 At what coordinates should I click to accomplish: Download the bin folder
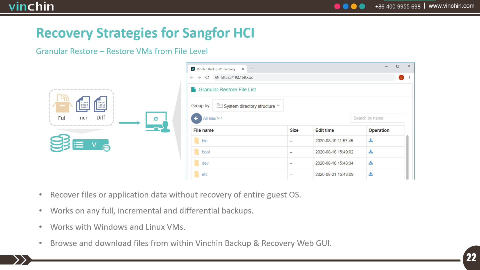click(371, 140)
